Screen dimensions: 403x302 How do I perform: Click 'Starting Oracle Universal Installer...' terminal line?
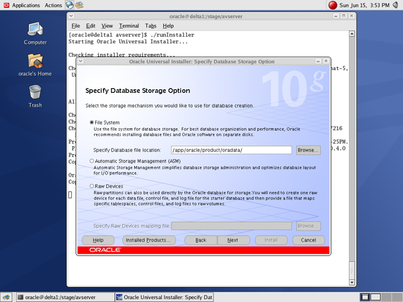[128, 41]
